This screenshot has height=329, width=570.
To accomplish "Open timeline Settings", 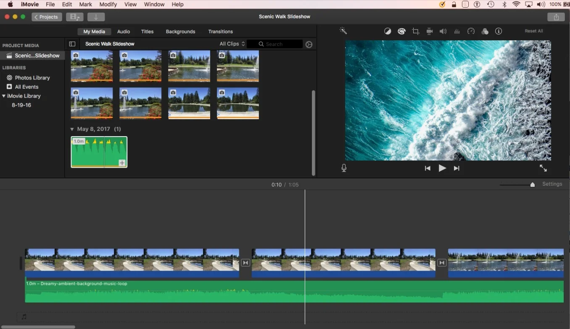I will coord(552,184).
